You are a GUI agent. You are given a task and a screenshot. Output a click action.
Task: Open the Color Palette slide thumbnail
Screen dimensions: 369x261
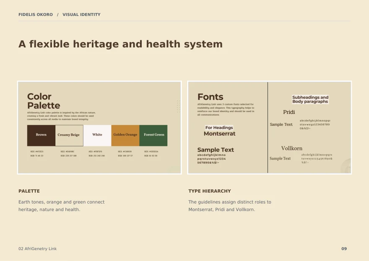(x=99, y=128)
